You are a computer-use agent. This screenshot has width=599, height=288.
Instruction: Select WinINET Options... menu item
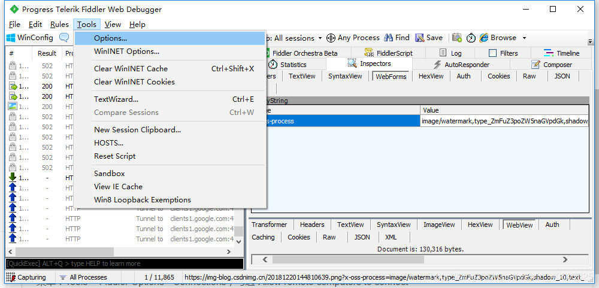point(170,51)
